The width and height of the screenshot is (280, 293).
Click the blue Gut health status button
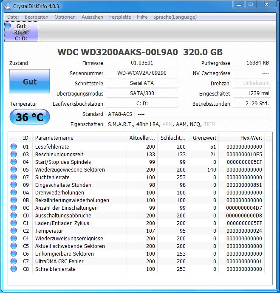coord(30,81)
